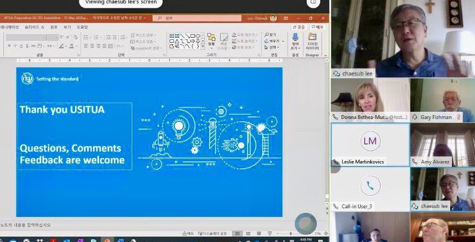Click Gary Fishman's red muted microphone icon
This screenshot has width=475, height=242.
pos(458,117)
